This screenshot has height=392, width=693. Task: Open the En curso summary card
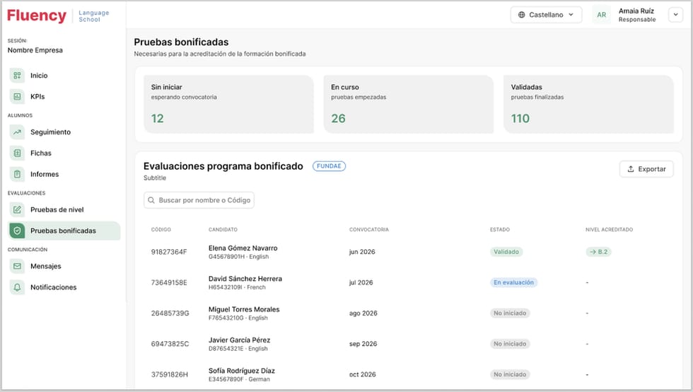(x=409, y=104)
